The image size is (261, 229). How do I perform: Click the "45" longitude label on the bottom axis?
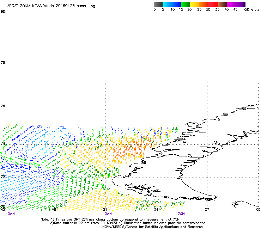point(3,210)
